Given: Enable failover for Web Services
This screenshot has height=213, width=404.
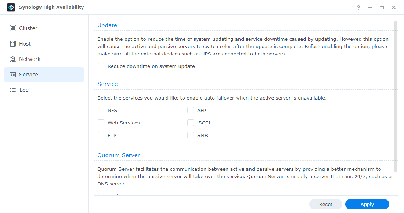Looking at the screenshot, I should (x=101, y=123).
